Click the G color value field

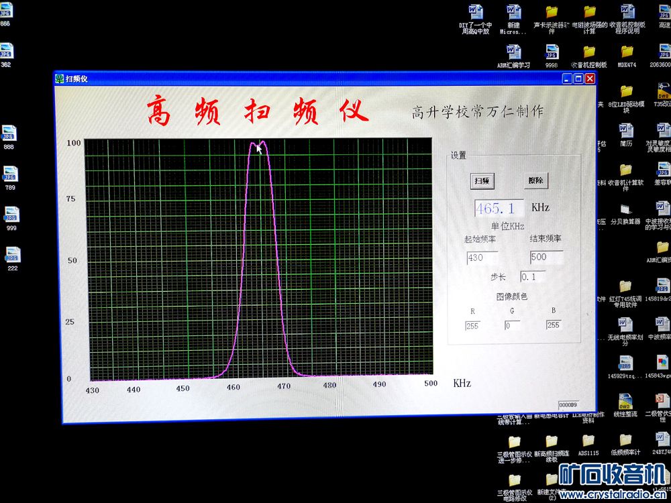coord(512,325)
